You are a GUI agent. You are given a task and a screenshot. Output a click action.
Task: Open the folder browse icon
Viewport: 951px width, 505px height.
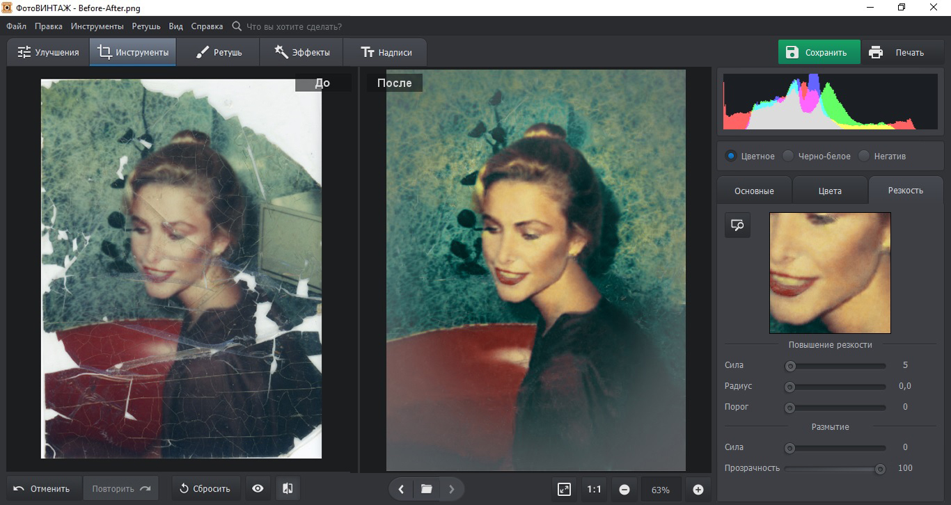tap(427, 489)
